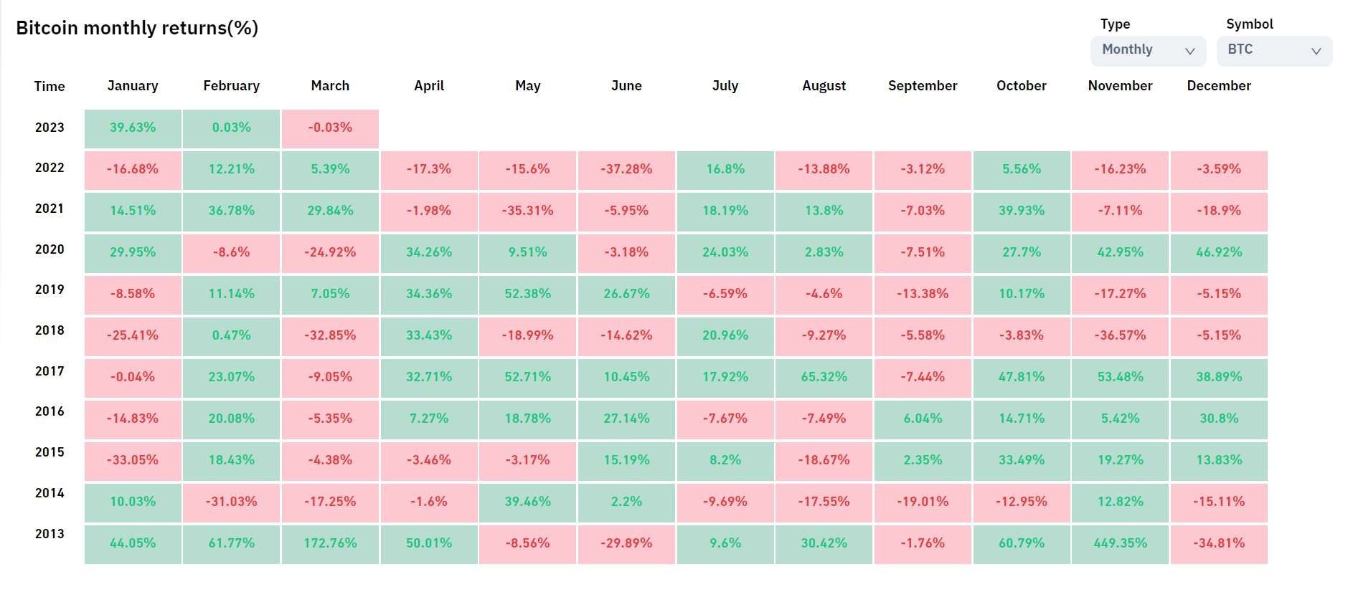1348x597 pixels.
Task: Open the Type dropdown showing Monthly
Action: point(1149,50)
